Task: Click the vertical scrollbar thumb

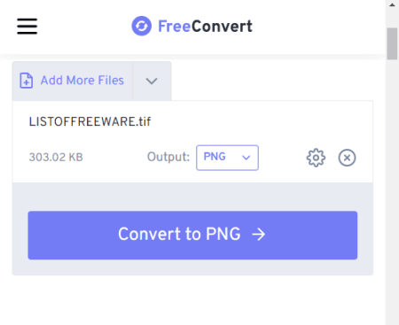Action: pyautogui.click(x=392, y=43)
